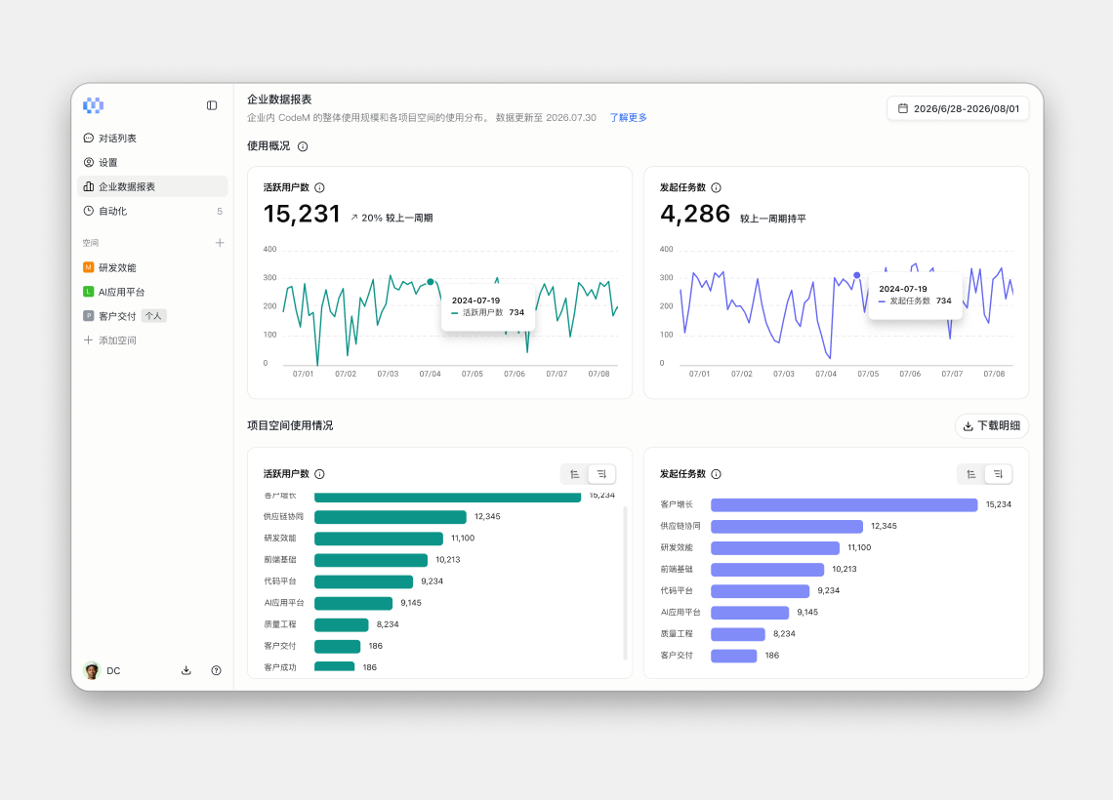
Task: Click the 15,231 active users value
Action: (302, 215)
